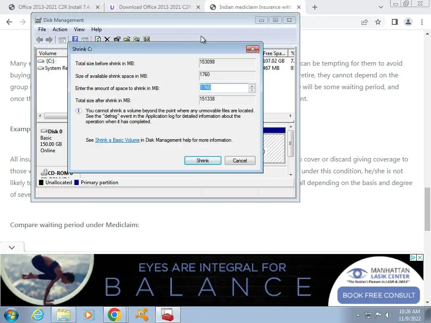Open the File menu in Disk Management
This screenshot has height=323, width=431.
[42, 29]
